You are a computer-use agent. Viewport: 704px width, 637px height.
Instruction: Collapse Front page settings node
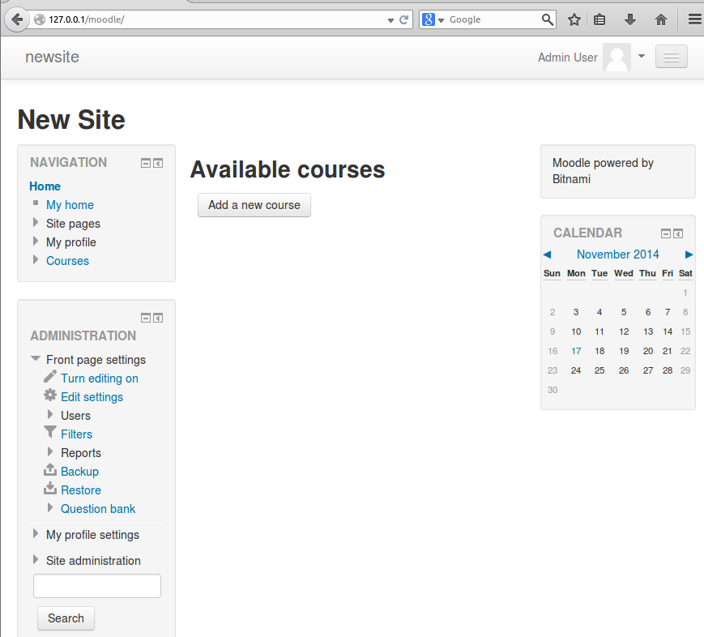pos(36,358)
